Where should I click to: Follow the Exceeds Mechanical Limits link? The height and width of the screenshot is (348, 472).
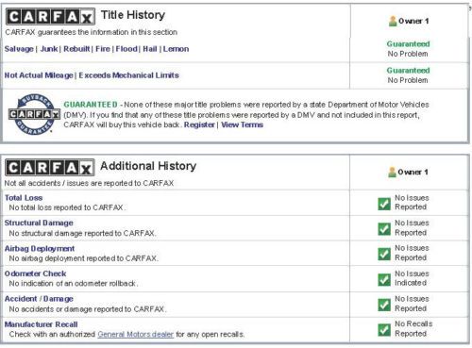click(x=128, y=75)
